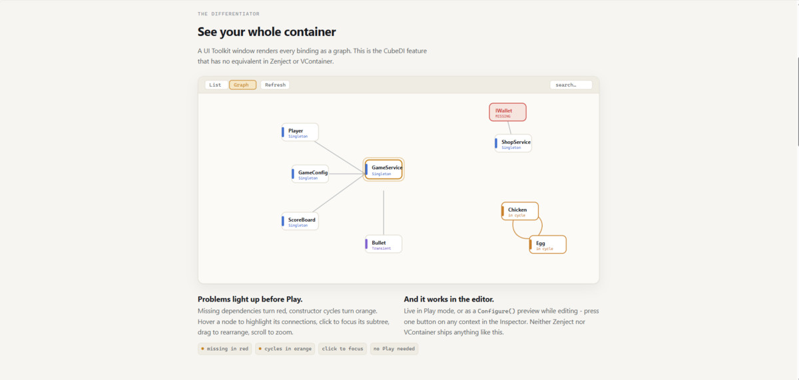Click the Egg cycle node
Image resolution: width=799 pixels, height=380 pixels.
[x=548, y=244]
